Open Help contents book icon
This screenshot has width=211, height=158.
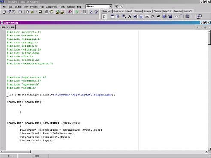point(70,12)
